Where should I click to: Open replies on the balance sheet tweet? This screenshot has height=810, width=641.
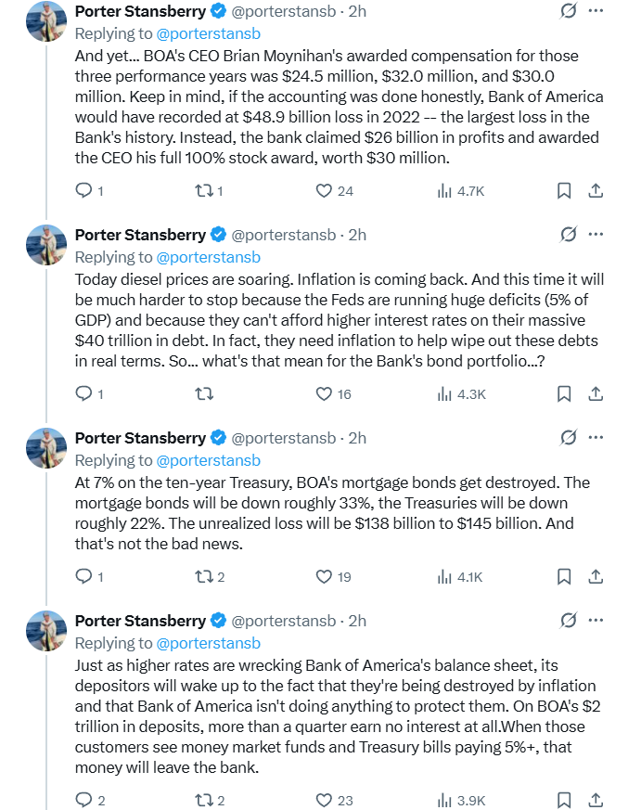pyautogui.click(x=90, y=800)
